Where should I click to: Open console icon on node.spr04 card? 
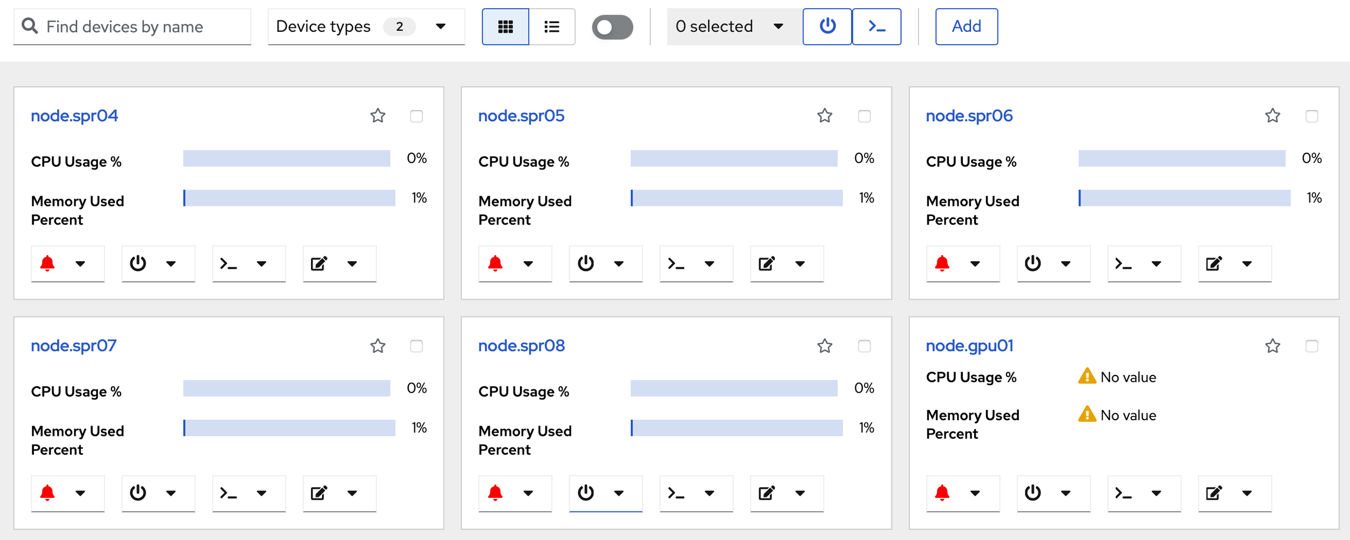point(228,263)
